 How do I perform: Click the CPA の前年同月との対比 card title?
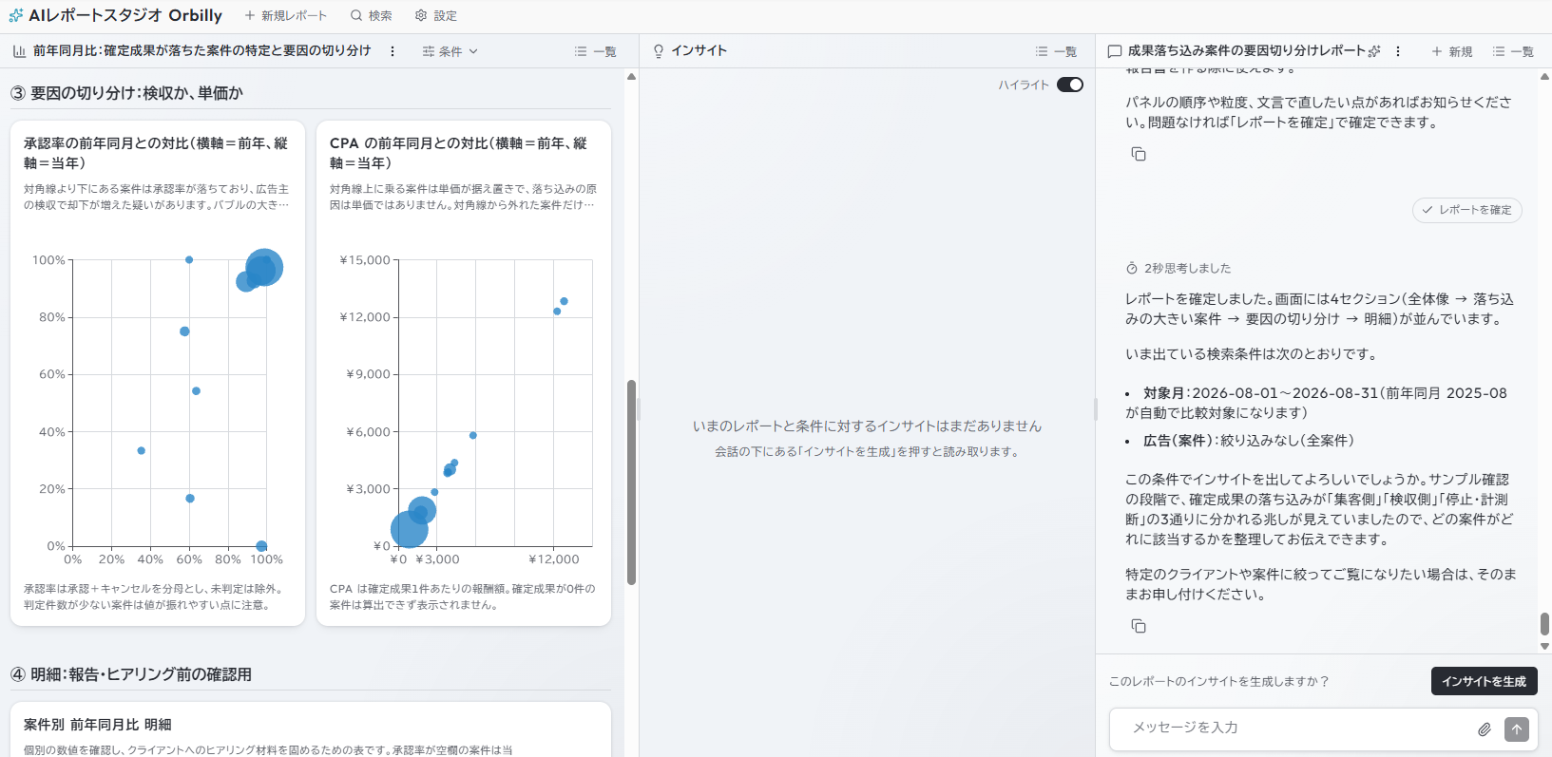pyautogui.click(x=459, y=153)
